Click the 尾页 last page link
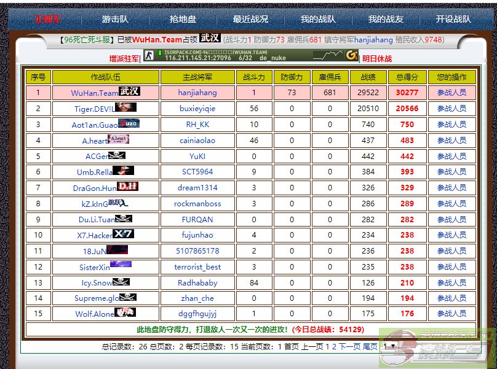The height and width of the screenshot is (369, 497). [x=370, y=346]
